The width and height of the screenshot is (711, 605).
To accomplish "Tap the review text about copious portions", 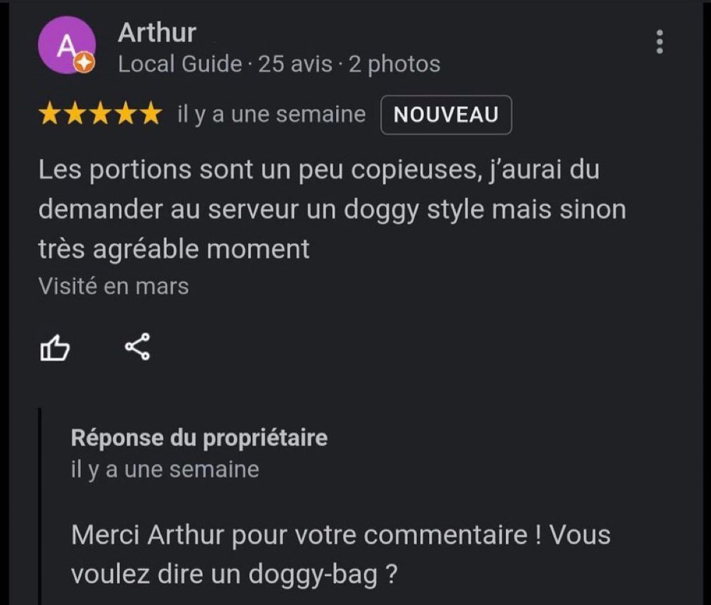I will tap(332, 209).
